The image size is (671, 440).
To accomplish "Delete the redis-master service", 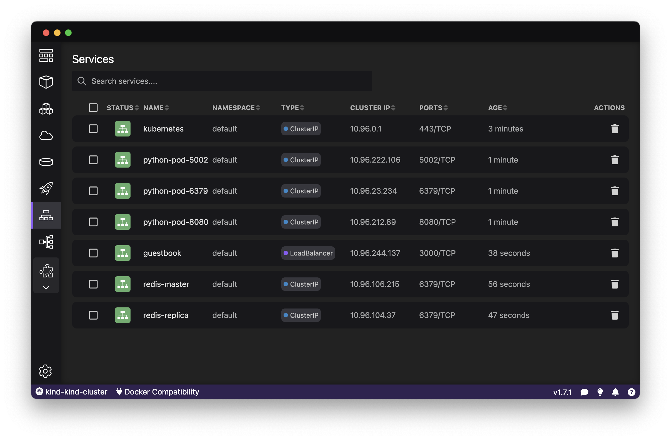I will pyautogui.click(x=615, y=284).
